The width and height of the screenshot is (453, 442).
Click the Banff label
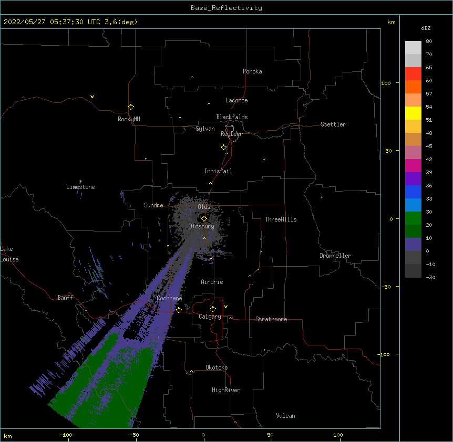pos(65,298)
